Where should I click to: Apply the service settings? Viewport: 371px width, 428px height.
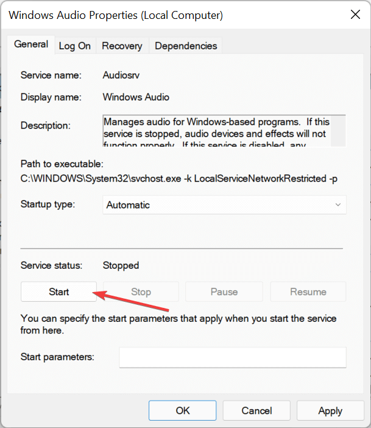pos(330,411)
